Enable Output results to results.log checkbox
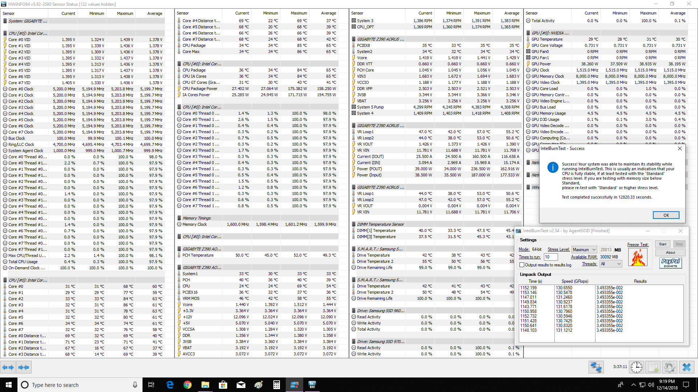698x392 pixels. click(x=522, y=265)
